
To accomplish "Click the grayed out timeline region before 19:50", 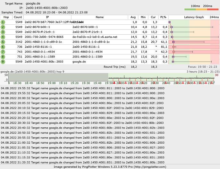I will click(x=58, y=77).
